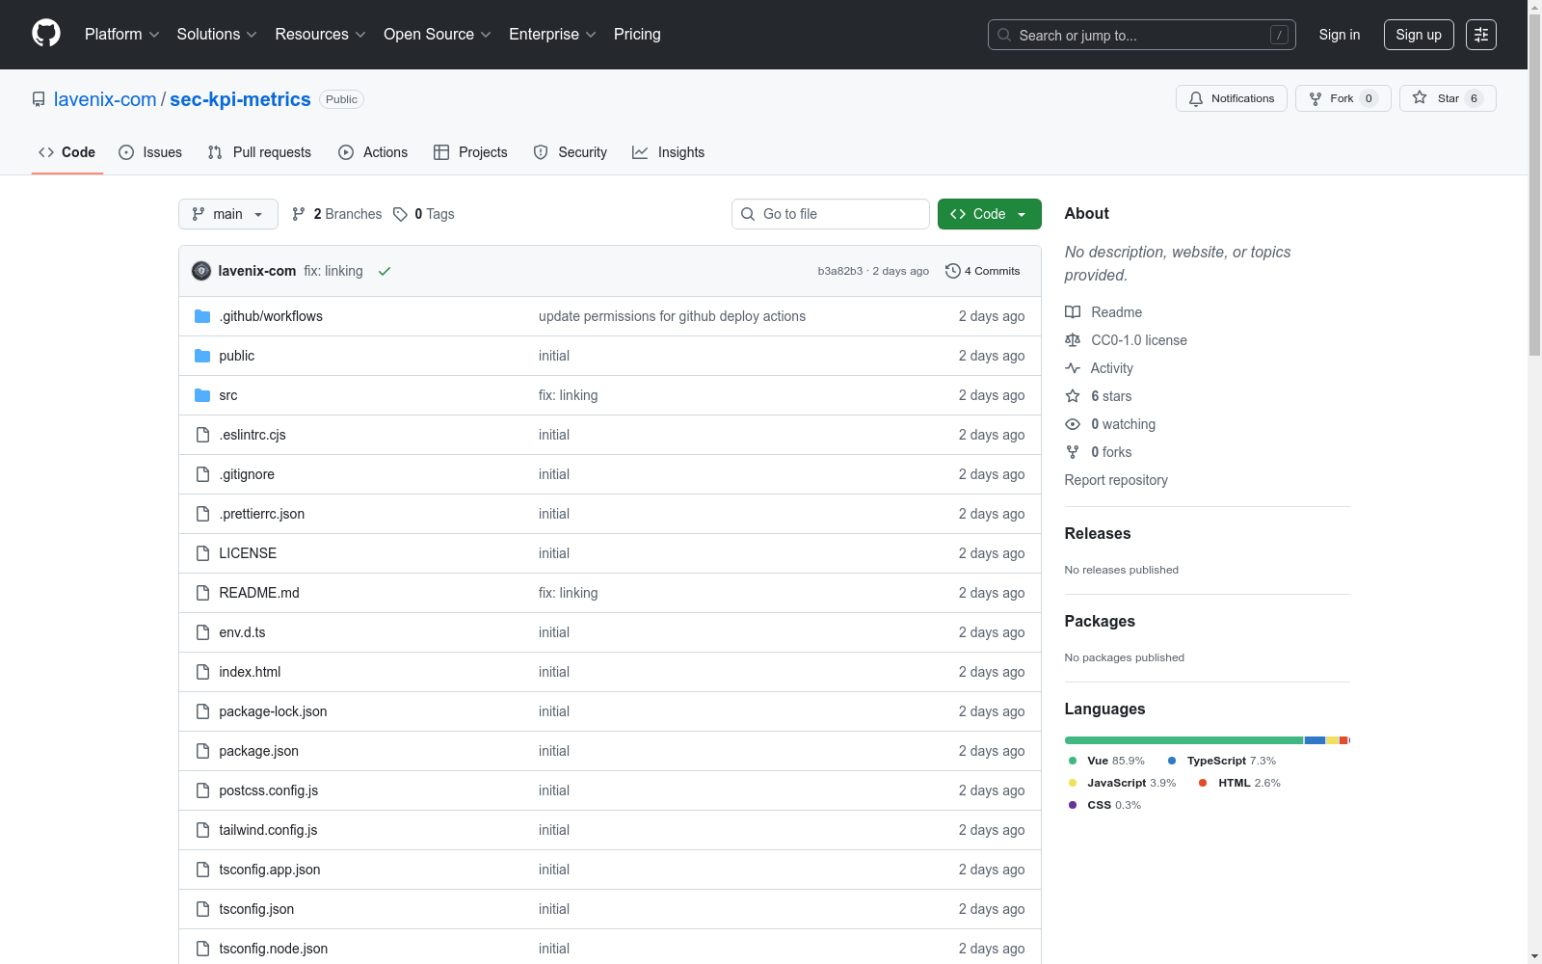Click the lavenix-com avatar in latest commit
Screen dimensions: 1542x964
[201, 271]
